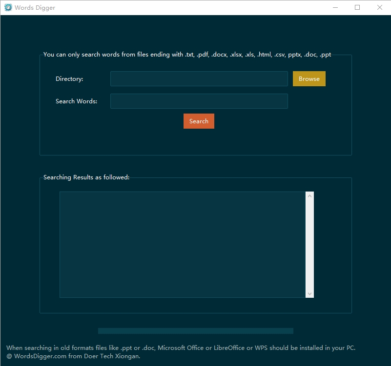Maximize the Words Digger window
Viewport: 391px width, 366px height.
[357, 7]
